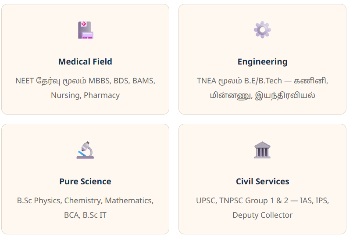Choose the Pure Science career card
This screenshot has width=353, height=237.
[x=85, y=179]
